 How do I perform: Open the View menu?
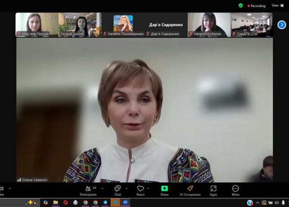(x=275, y=5)
